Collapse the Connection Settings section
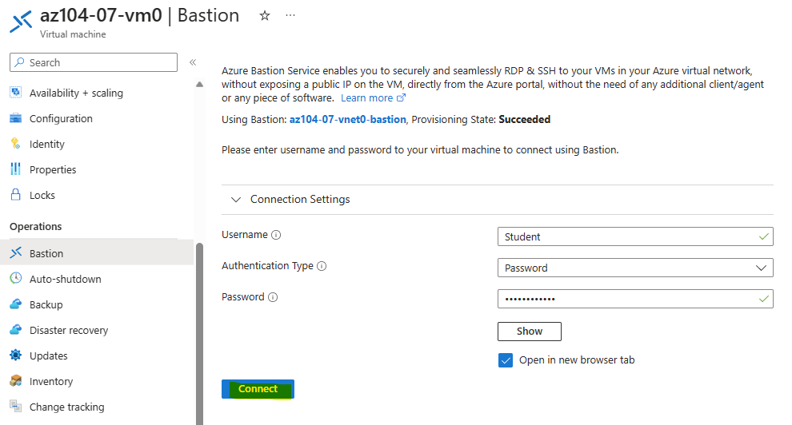Screen dimensions: 792x425 coord(235,200)
